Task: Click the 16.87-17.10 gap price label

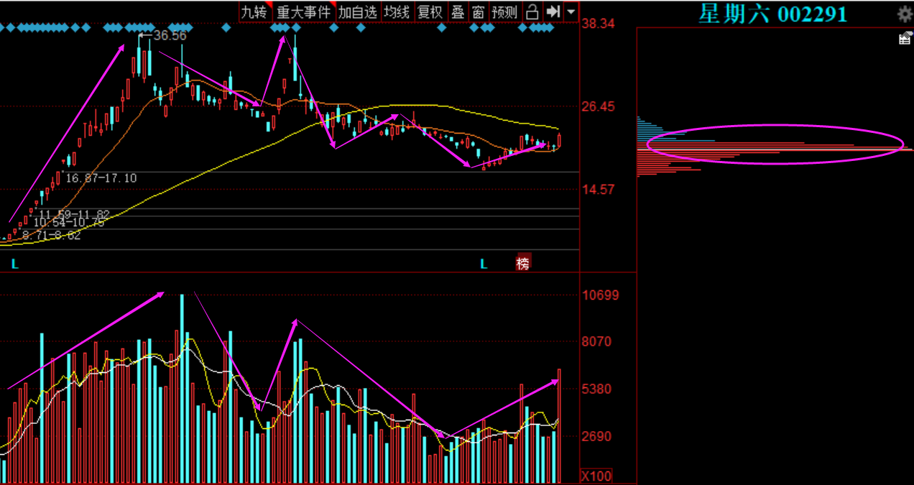Action: pos(101,177)
